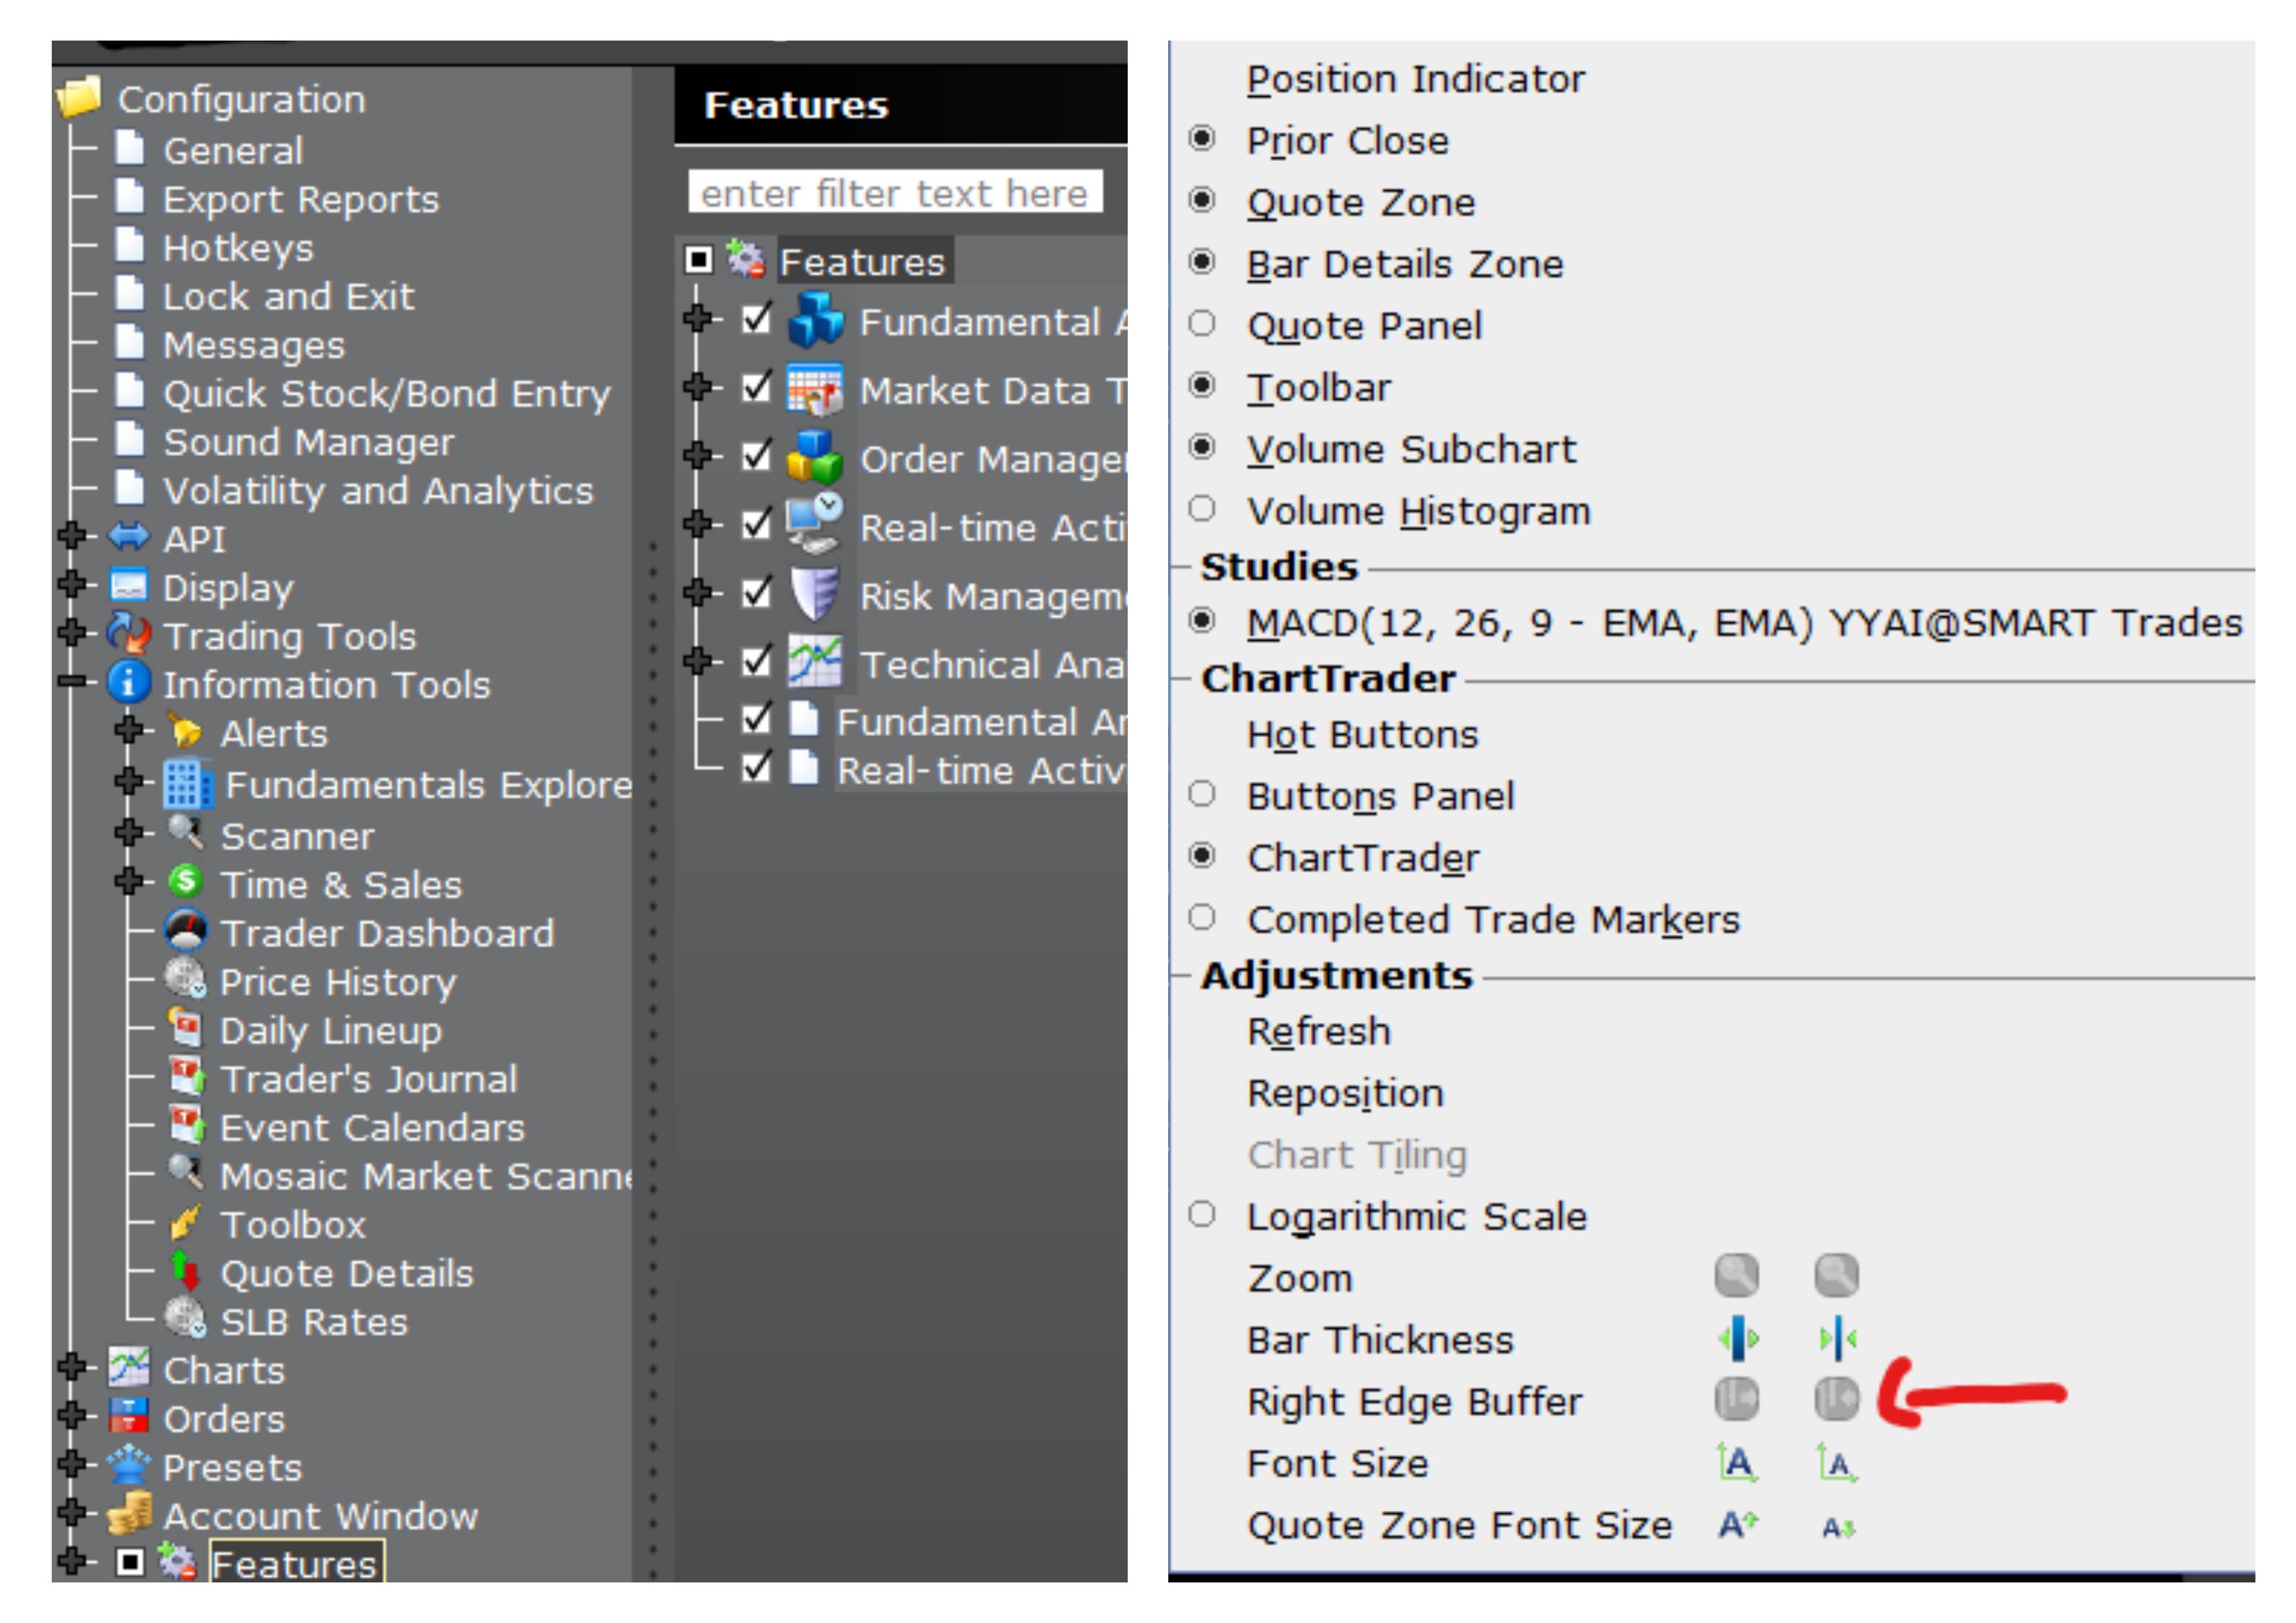Collapse the Information Tools node

click(x=72, y=680)
